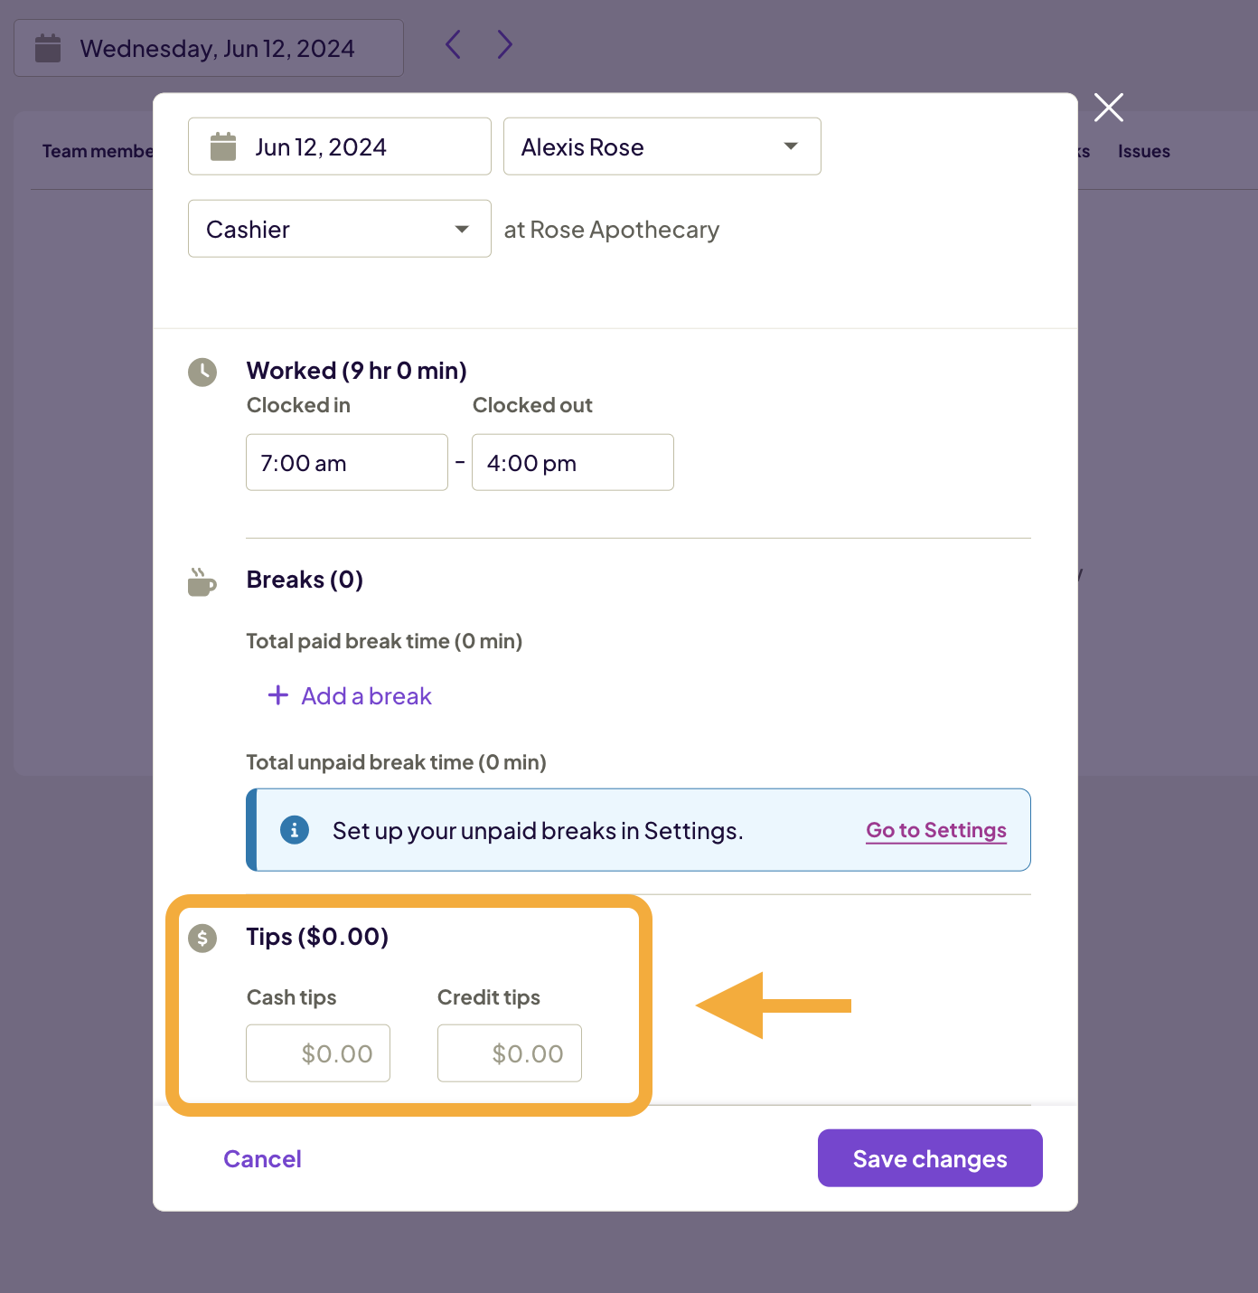This screenshot has width=1258, height=1293.
Task: Cancel editing the shift
Action: [x=261, y=1158]
